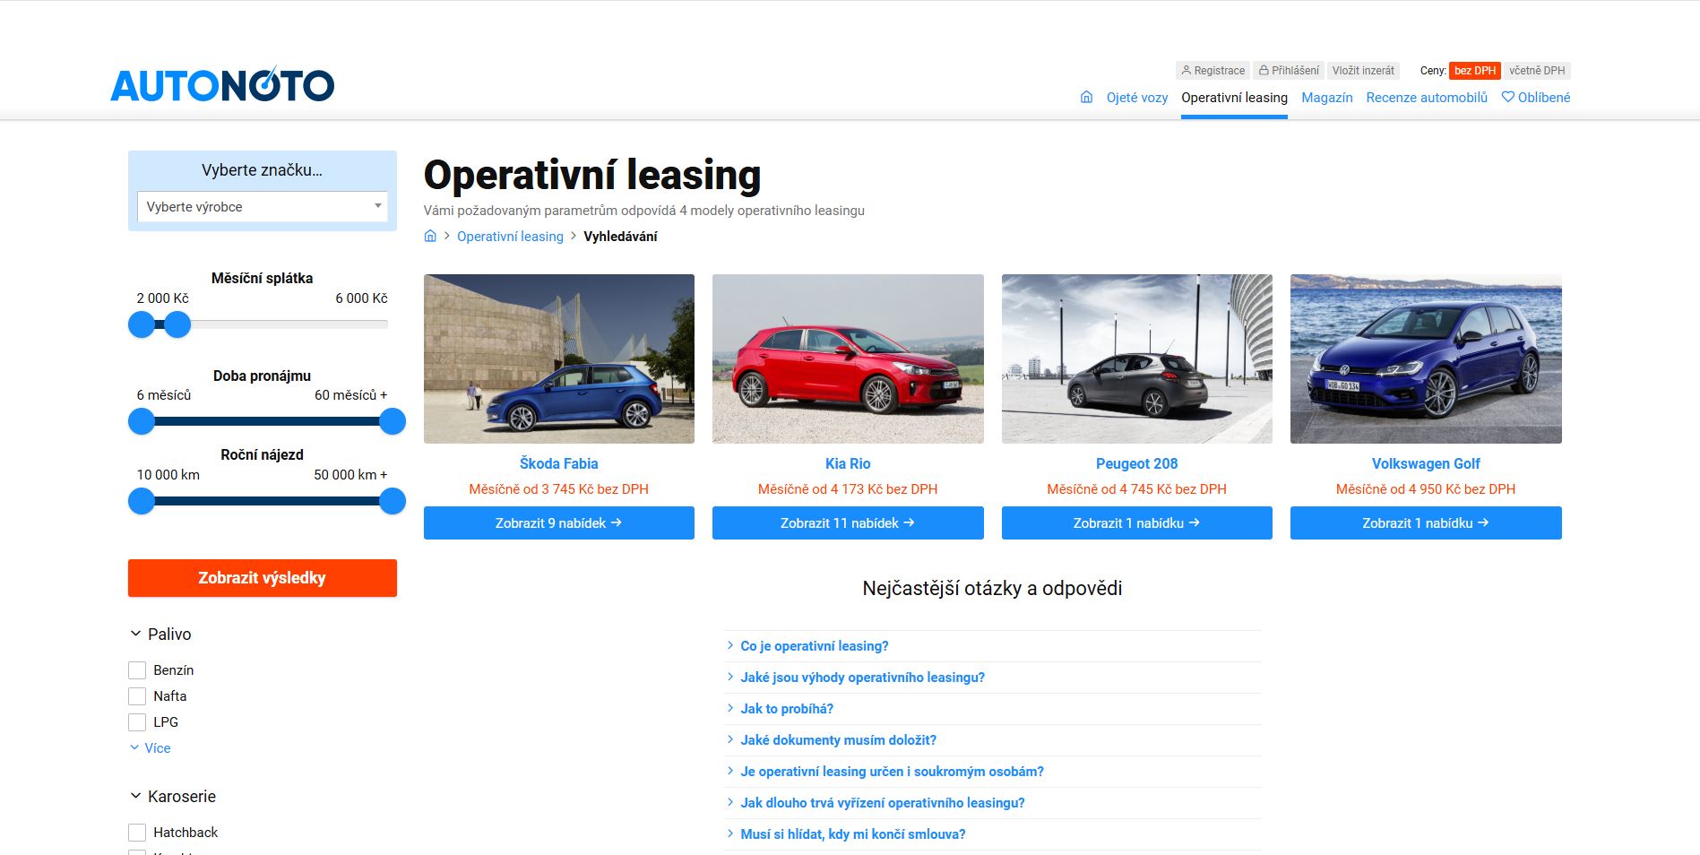Click Vložit inzerát button
Image resolution: width=1700 pixels, height=855 pixels.
(x=1363, y=71)
